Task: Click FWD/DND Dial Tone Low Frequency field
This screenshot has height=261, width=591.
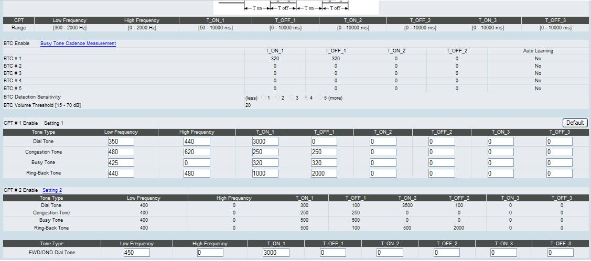Action: coord(136,253)
